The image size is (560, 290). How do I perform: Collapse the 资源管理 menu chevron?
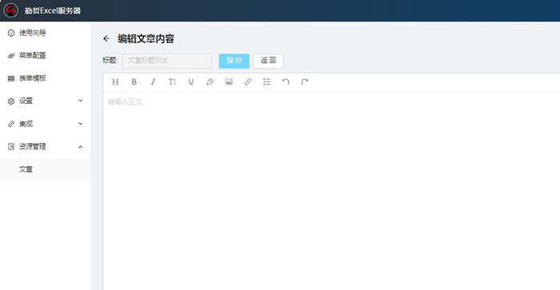[80, 147]
